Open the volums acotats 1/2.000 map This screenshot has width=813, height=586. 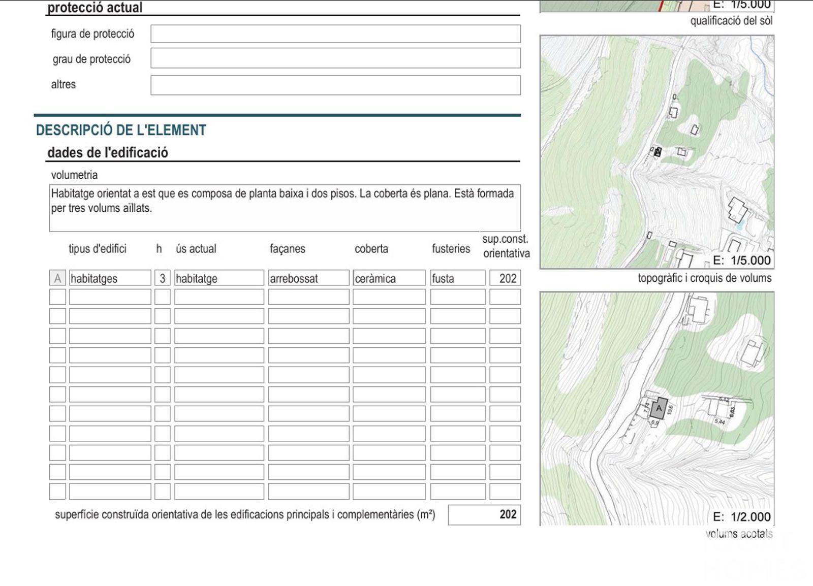coord(656,409)
